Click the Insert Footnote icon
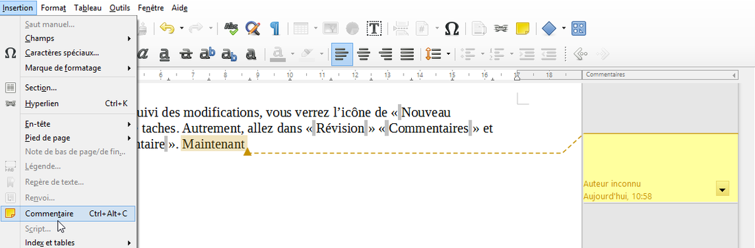Viewport: 755px width, 248px height. [478, 28]
